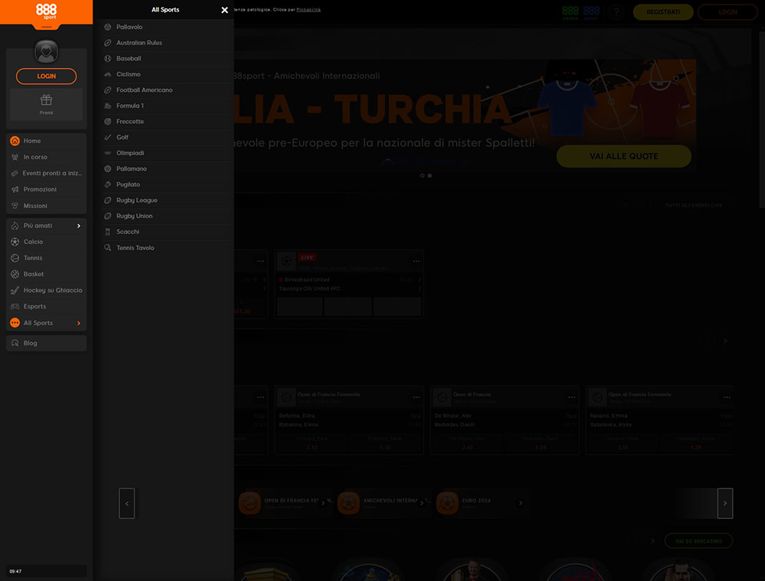Click the Basket ball icon

tap(15, 274)
